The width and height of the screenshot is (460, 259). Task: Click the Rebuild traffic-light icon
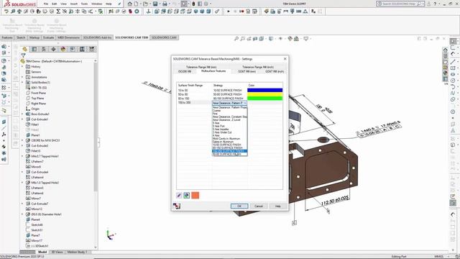193,4
